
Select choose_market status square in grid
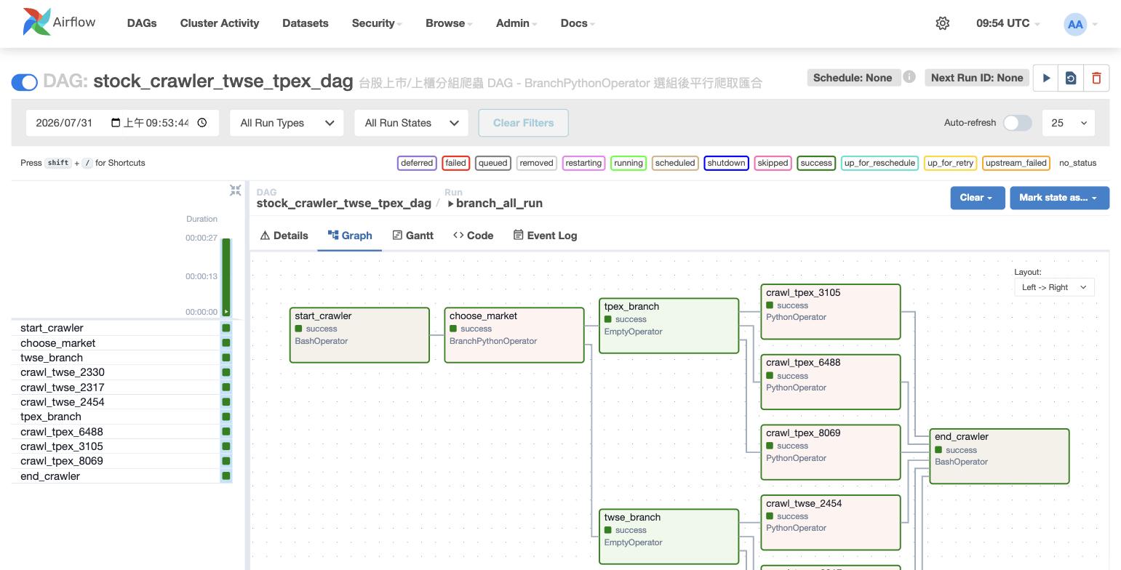(226, 343)
